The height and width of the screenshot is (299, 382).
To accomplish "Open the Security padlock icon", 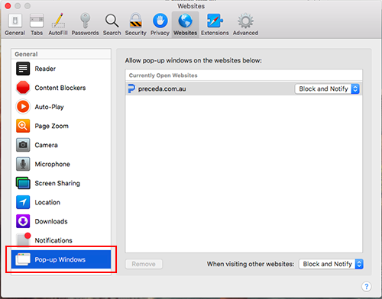I will [135, 21].
